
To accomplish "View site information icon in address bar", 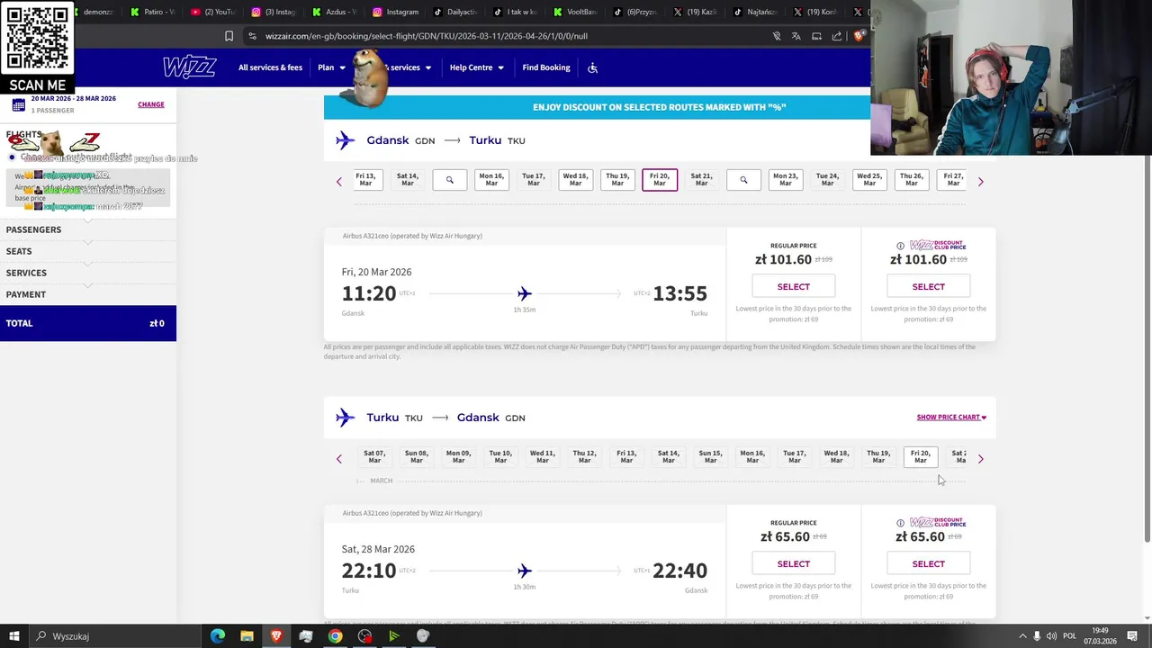I will (x=252, y=36).
